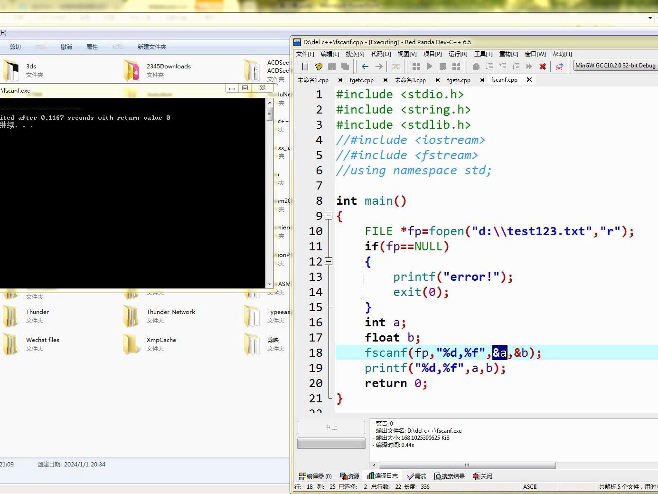Switch to the fgets.cpp tab
Screen dimensions: 658x494
(459, 80)
